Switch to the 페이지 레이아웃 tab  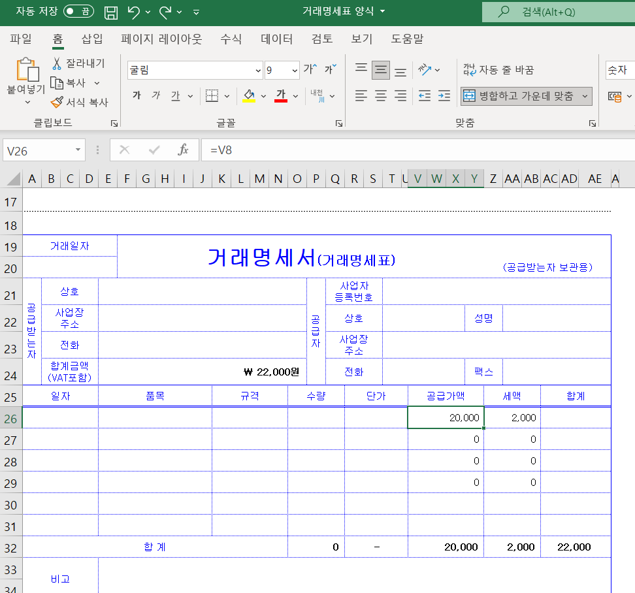pos(161,39)
